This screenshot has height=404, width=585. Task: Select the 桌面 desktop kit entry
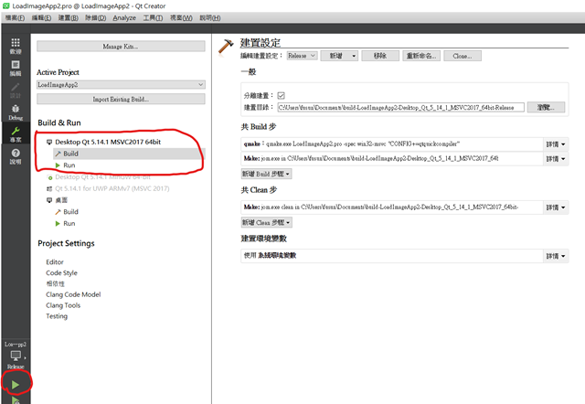(x=61, y=200)
